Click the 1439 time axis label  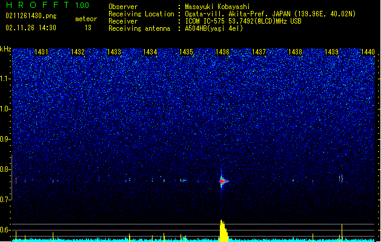coord(331,52)
